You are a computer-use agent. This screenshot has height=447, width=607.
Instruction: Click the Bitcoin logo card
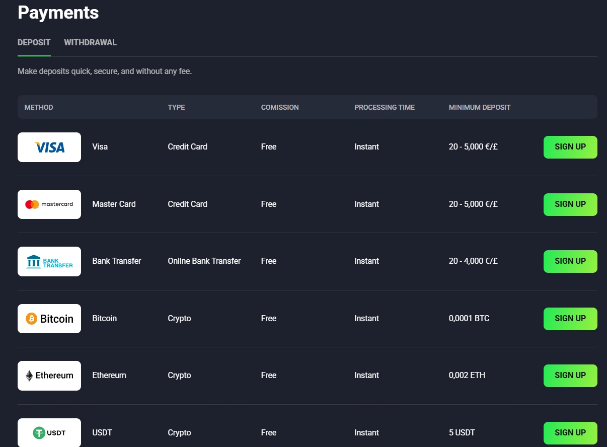click(x=49, y=319)
